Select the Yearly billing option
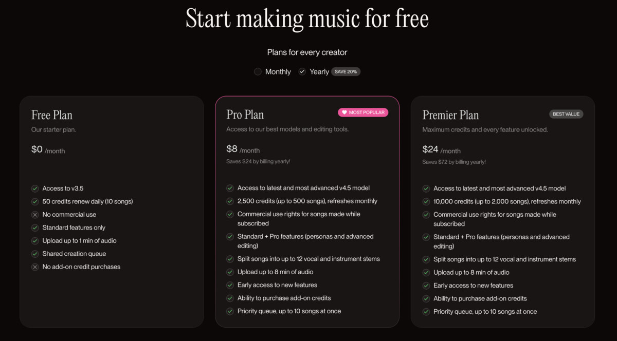This screenshot has height=341, width=617. tap(302, 72)
